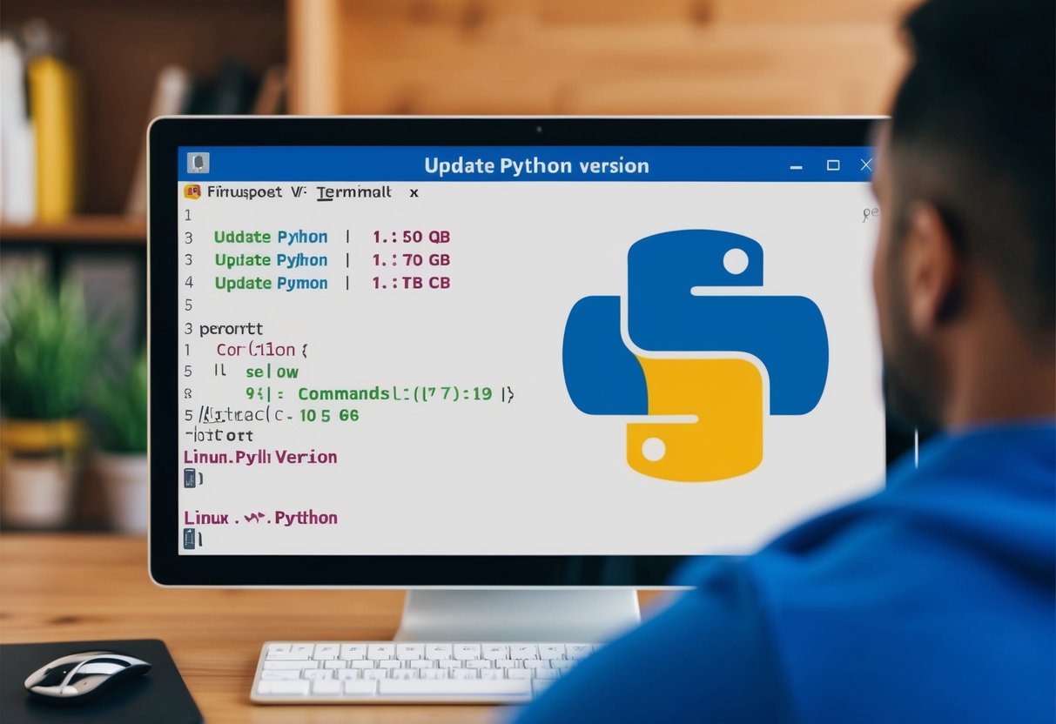Switch to the Firnuspoet Terminalt tab
Viewport: 1056px width, 724px height.
coord(287,191)
